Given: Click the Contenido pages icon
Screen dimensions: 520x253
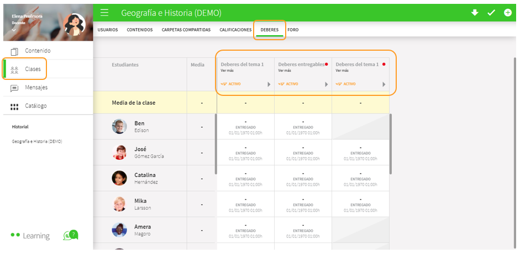Looking at the screenshot, I should [x=15, y=51].
